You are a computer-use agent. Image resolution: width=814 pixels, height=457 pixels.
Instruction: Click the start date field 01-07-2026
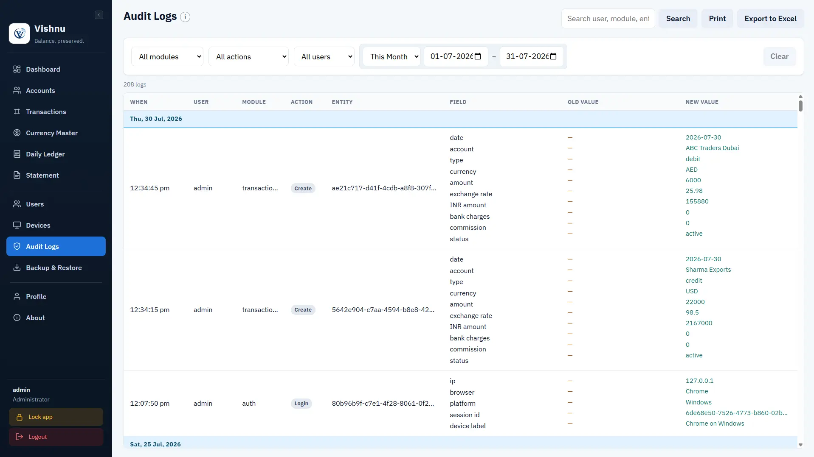[456, 56]
